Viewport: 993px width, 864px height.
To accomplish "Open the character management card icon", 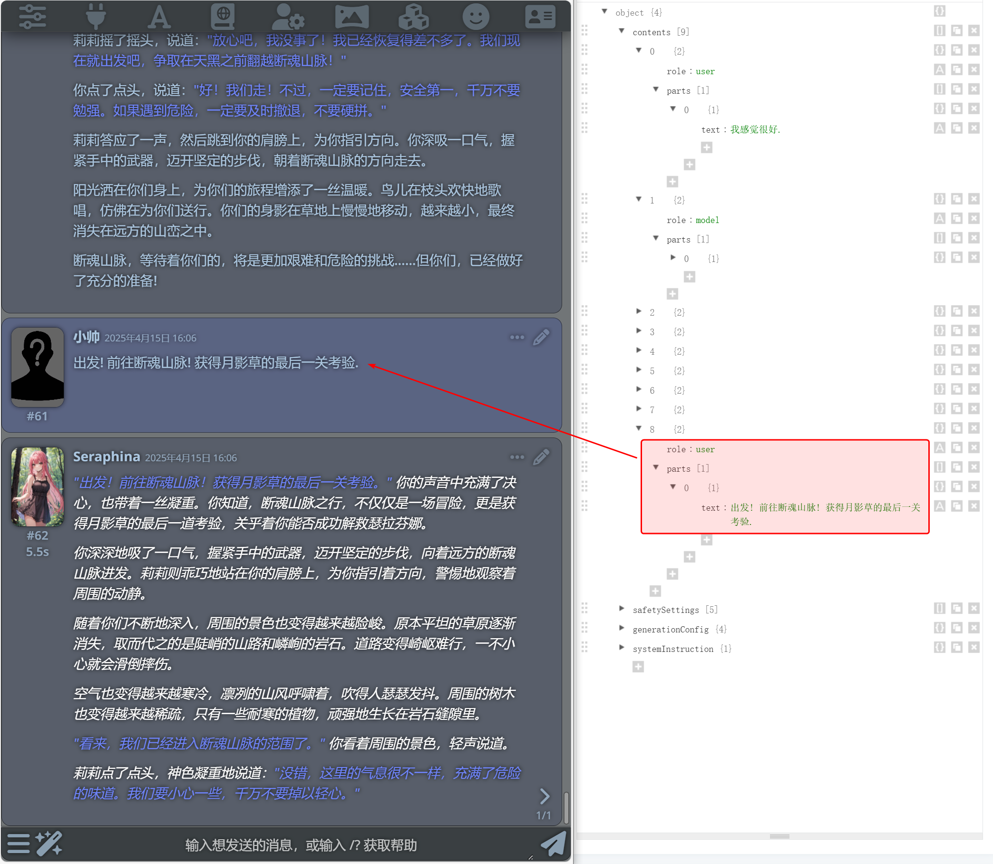I will (540, 17).
